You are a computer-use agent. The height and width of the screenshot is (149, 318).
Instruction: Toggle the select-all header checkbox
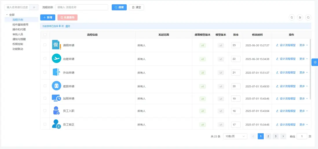(45, 35)
